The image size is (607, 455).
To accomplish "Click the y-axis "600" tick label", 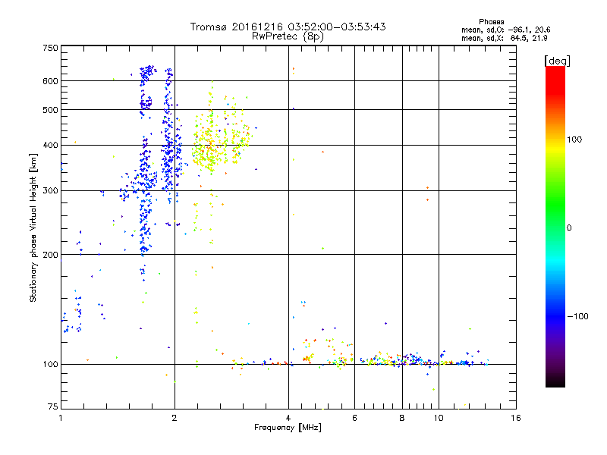I will [50, 81].
